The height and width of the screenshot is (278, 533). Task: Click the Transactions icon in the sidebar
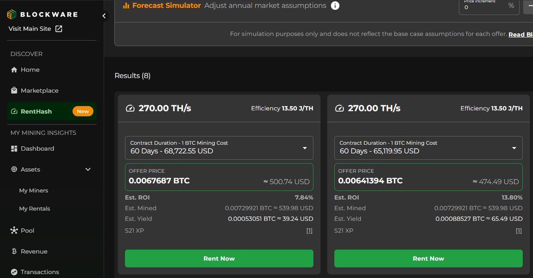click(14, 272)
